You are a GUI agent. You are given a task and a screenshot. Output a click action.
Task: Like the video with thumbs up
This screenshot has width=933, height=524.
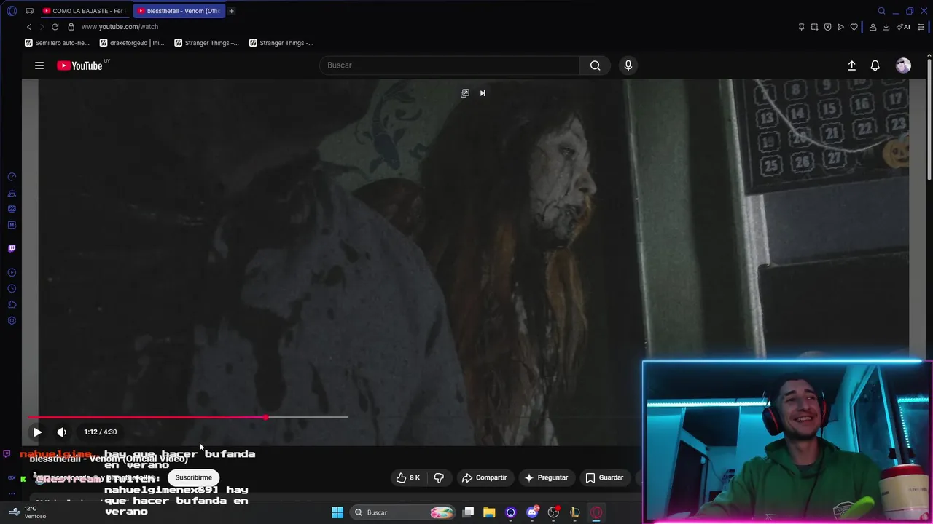click(x=408, y=477)
